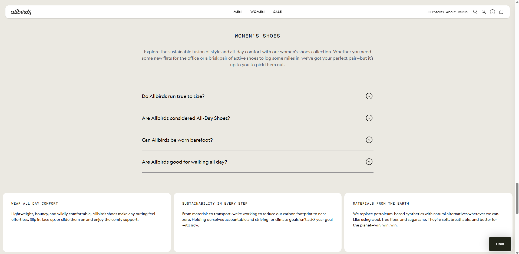Expand "Do Allbirds run true to size?" chevron
This screenshot has width=519, height=254.
point(369,96)
